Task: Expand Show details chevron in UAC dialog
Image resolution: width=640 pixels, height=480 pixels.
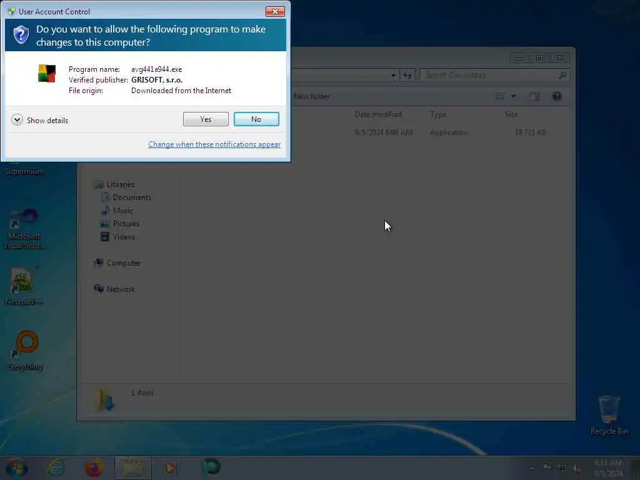Action: 17,120
